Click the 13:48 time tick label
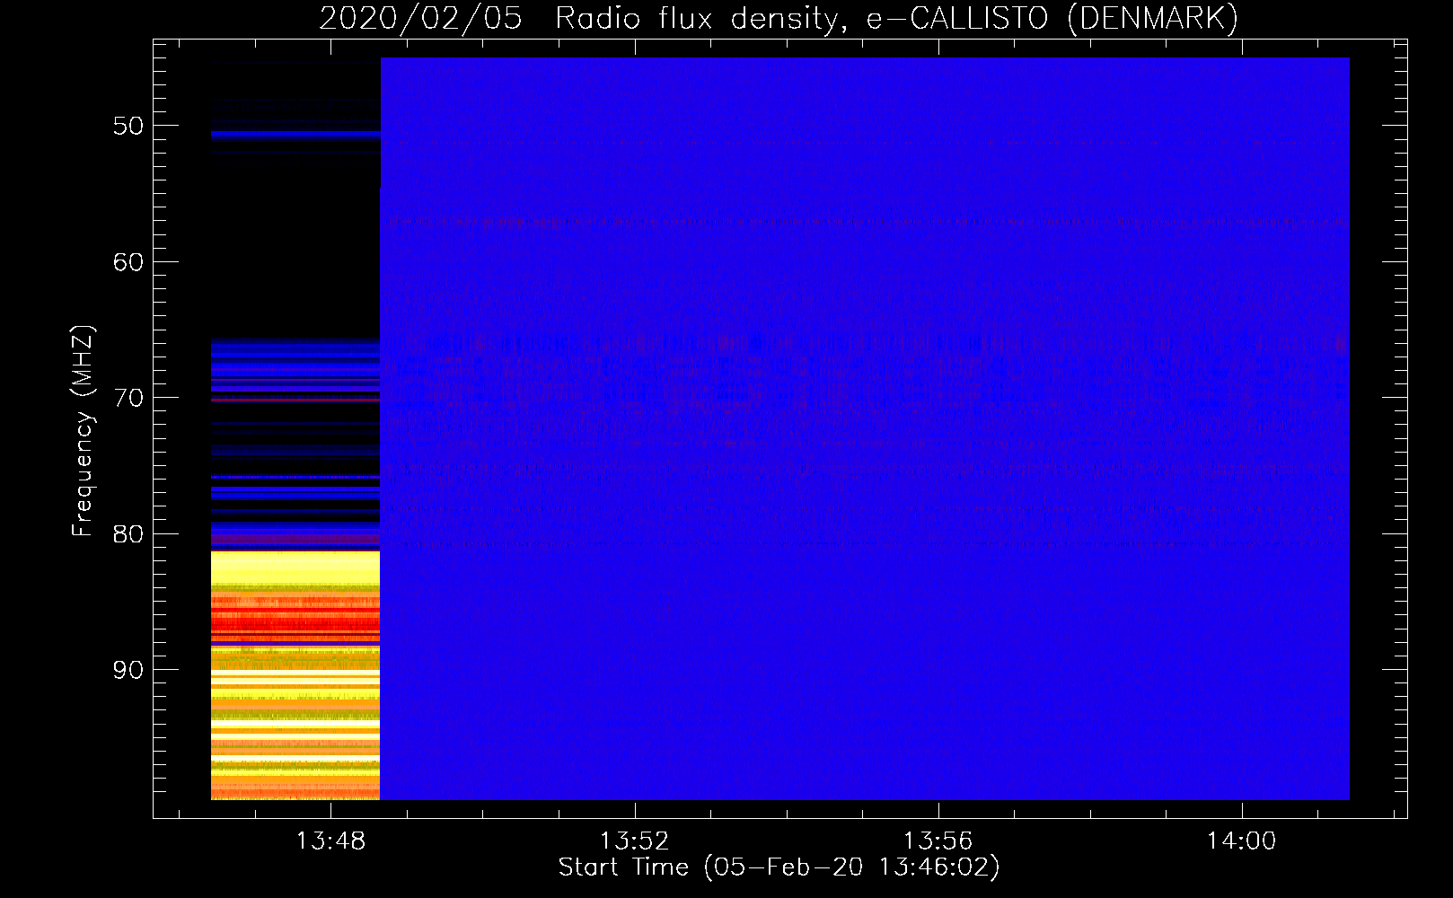This screenshot has width=1453, height=898. [330, 841]
